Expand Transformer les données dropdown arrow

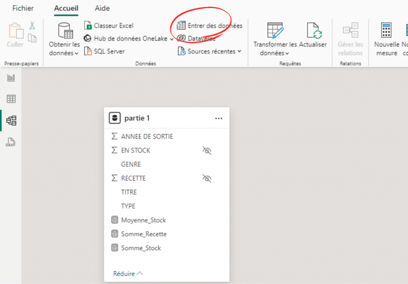287,53
